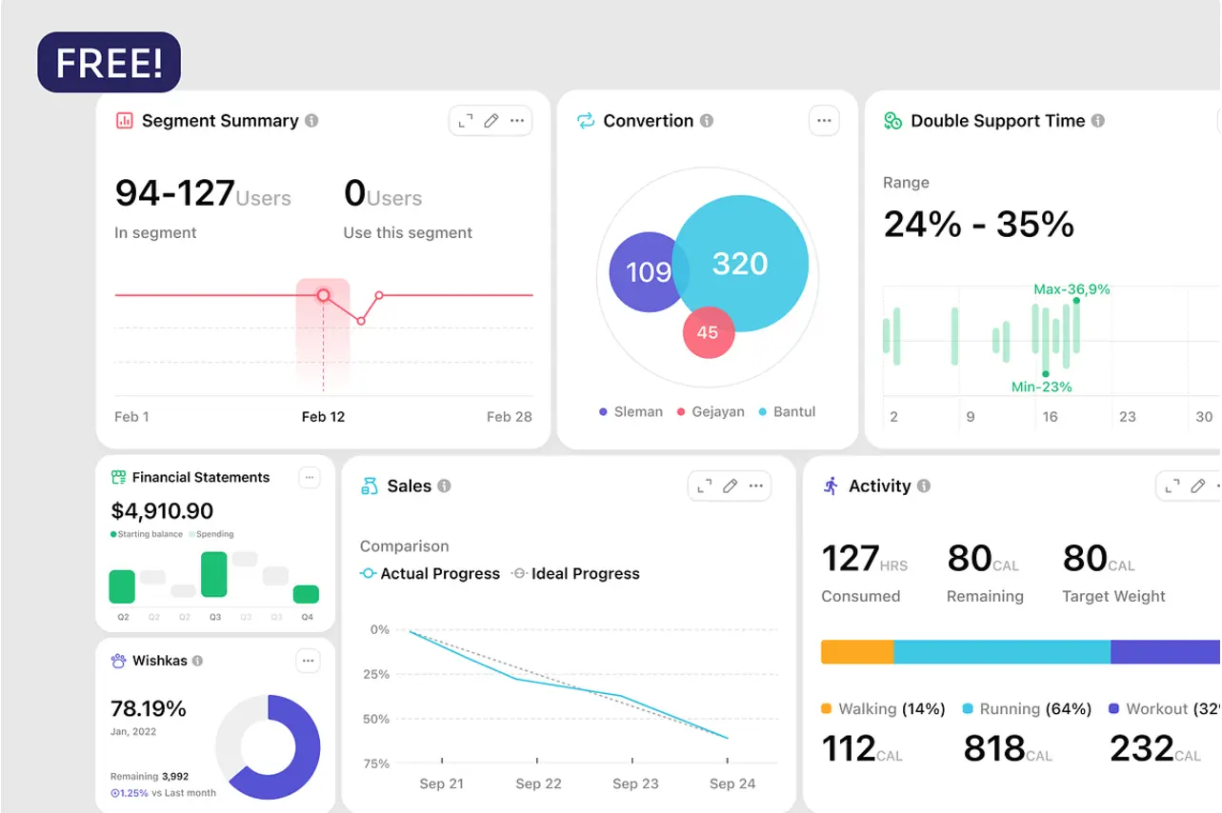Viewport: 1222px width, 813px height.
Task: Expand the Sales card to fullscreen
Action: point(705,486)
